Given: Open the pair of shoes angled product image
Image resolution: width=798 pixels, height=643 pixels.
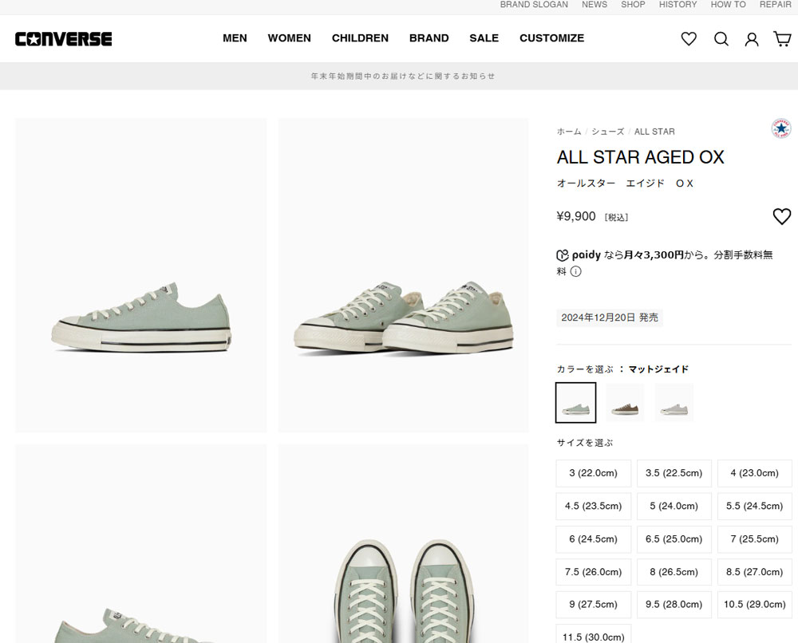Looking at the screenshot, I should click(x=403, y=275).
